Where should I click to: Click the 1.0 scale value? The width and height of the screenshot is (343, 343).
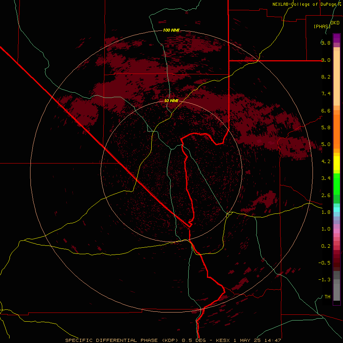click(x=326, y=229)
